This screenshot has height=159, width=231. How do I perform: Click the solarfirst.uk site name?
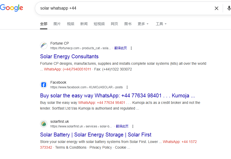coord(59,121)
